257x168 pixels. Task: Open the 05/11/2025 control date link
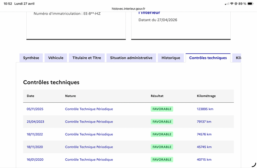[x=35, y=109]
